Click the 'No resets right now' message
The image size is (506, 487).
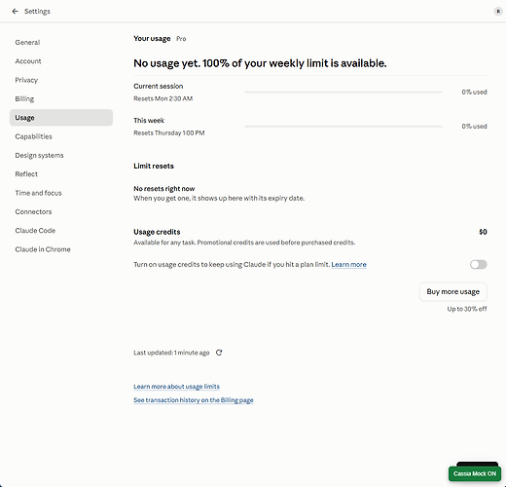(x=164, y=189)
